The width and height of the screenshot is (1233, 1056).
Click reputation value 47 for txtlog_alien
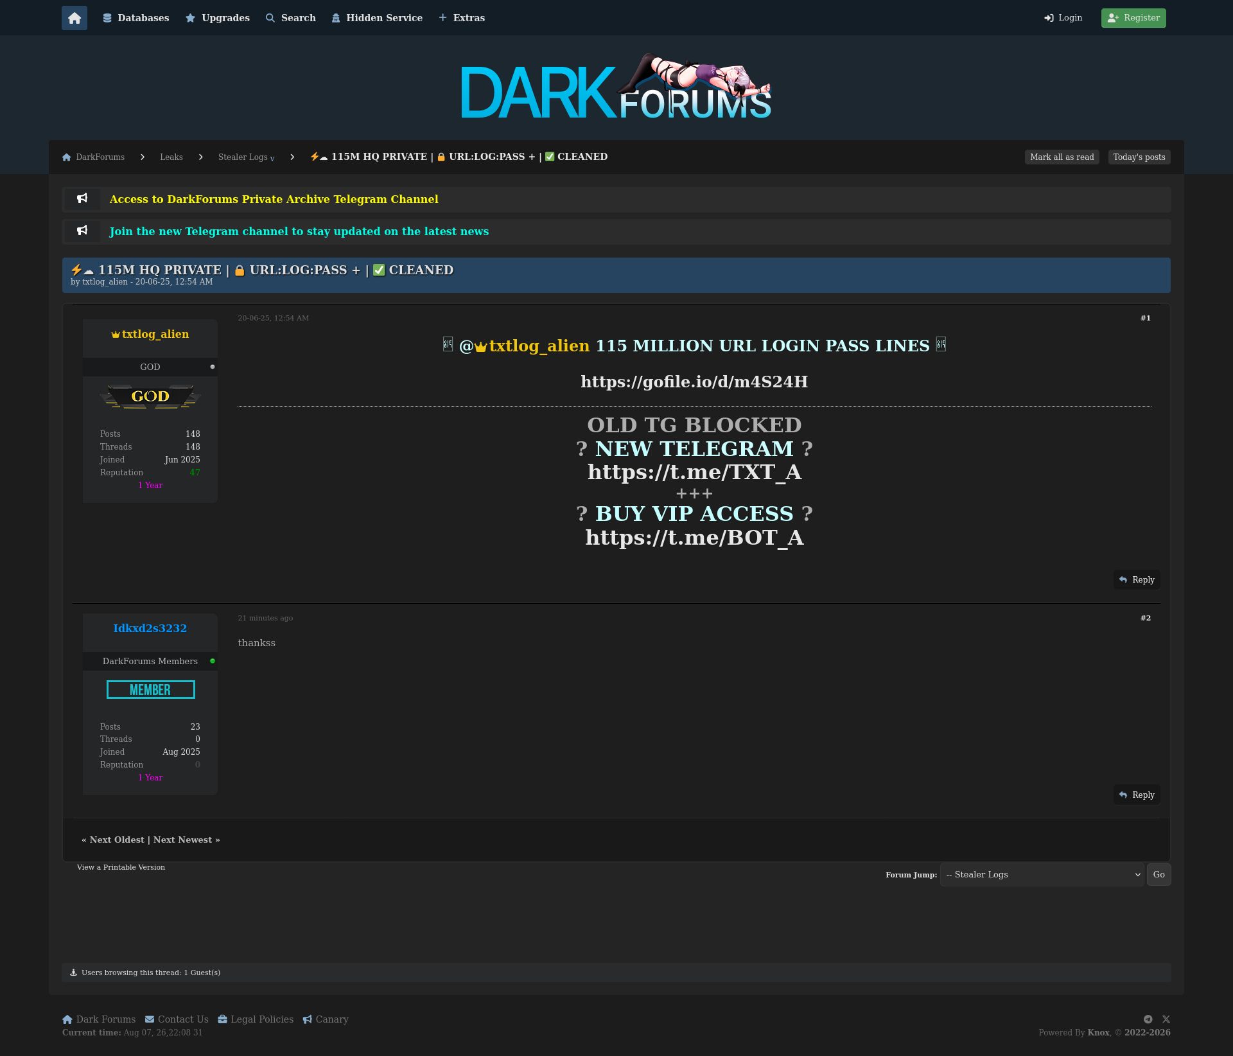pyautogui.click(x=195, y=473)
